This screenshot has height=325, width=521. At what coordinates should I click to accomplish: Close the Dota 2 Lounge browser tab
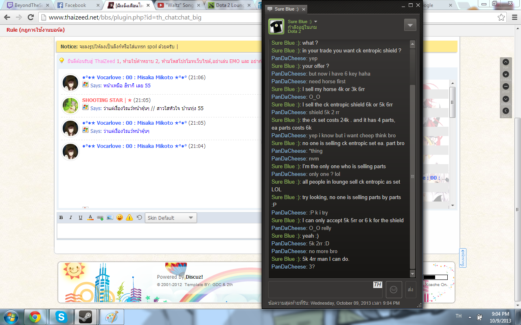tap(249, 5)
